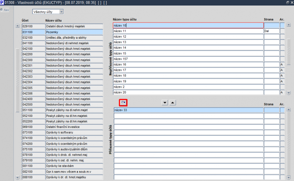Select 'název 2' type row

click(188, 87)
